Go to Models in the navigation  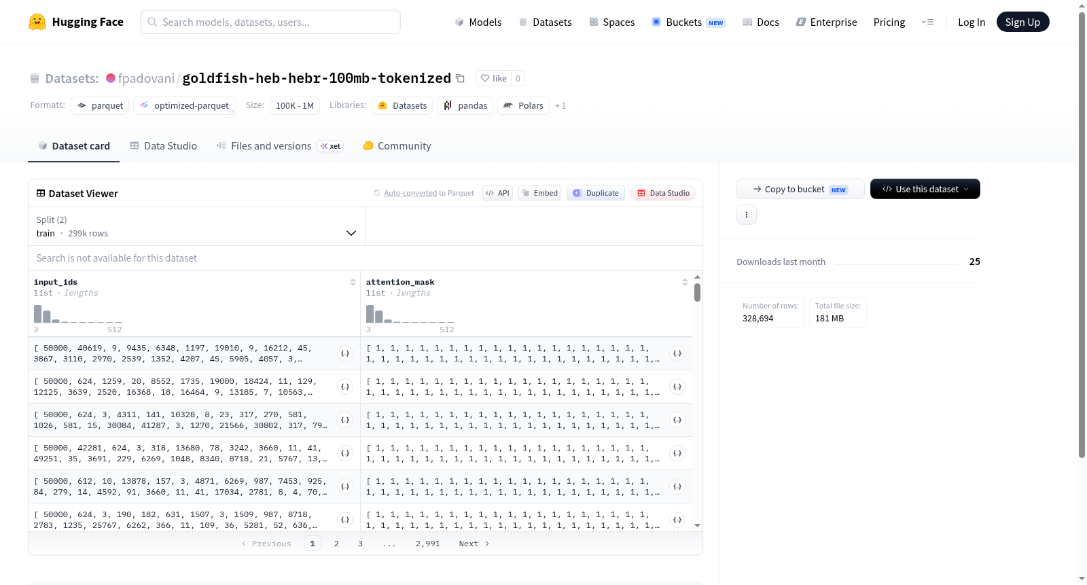[x=478, y=22]
